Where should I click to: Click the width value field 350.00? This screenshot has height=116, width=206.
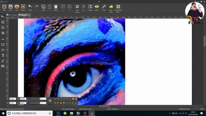tap(23, 99)
